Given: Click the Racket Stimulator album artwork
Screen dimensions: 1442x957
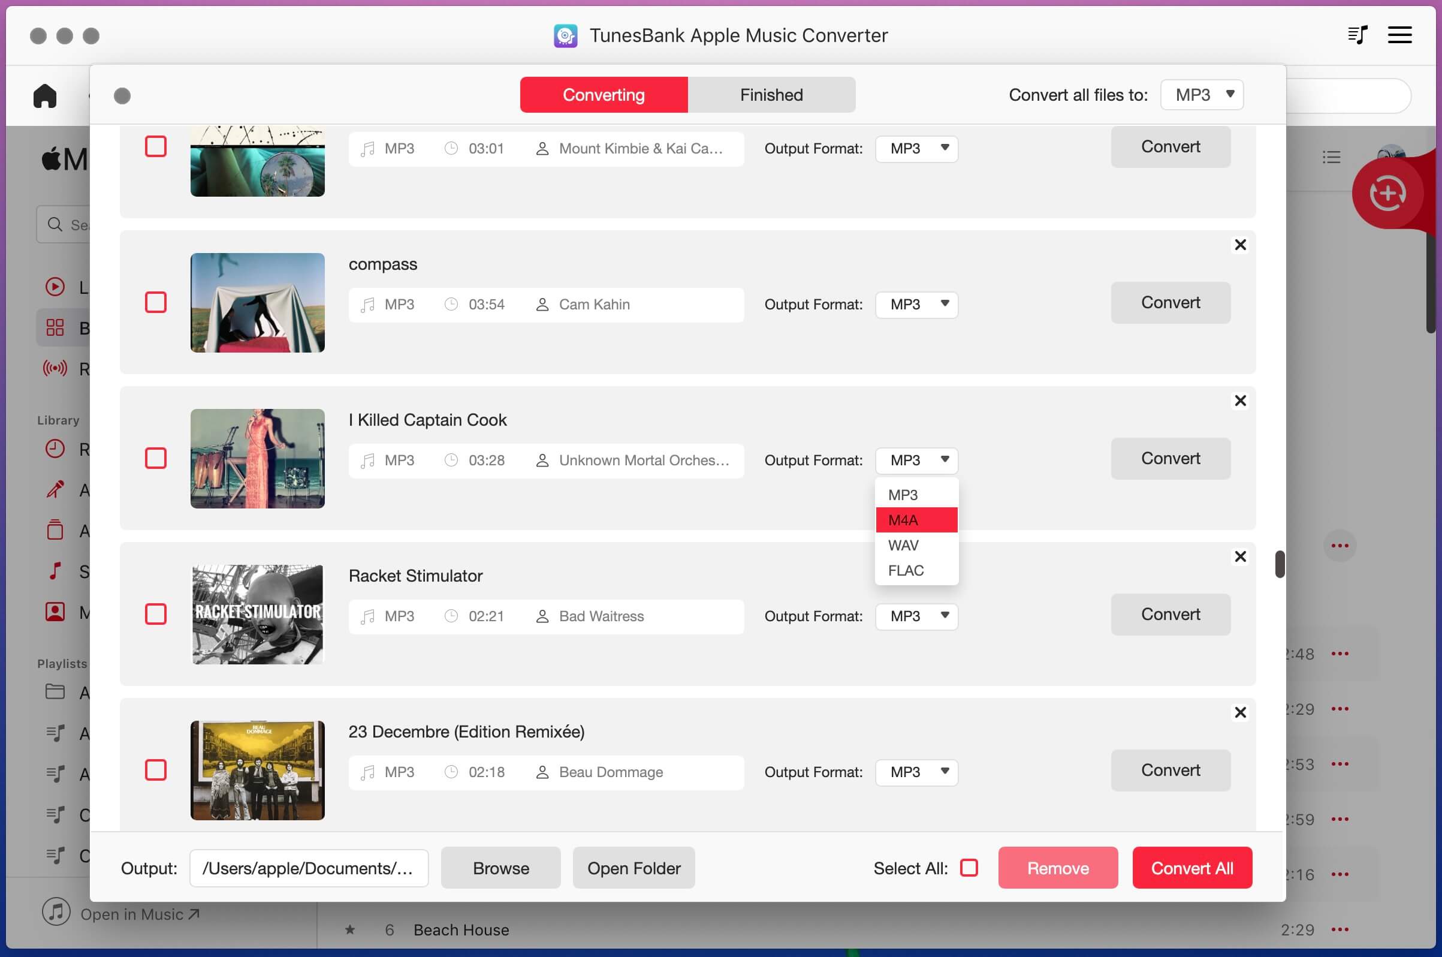Looking at the screenshot, I should (257, 615).
